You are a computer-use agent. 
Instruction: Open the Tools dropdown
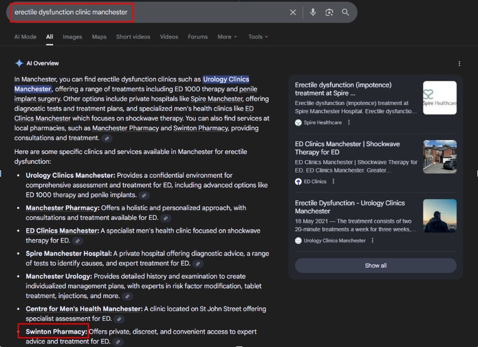click(258, 37)
